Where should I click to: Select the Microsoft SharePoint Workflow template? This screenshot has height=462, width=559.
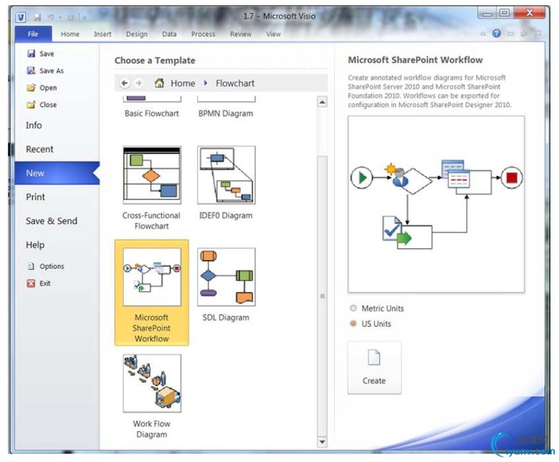point(152,292)
